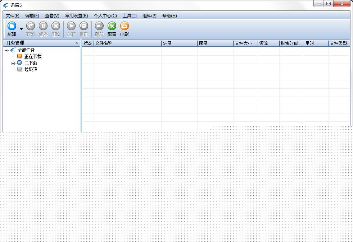The image size is (353, 242).
Task: Click the 打开 (Open) toolbar icon
Action: point(71,26)
